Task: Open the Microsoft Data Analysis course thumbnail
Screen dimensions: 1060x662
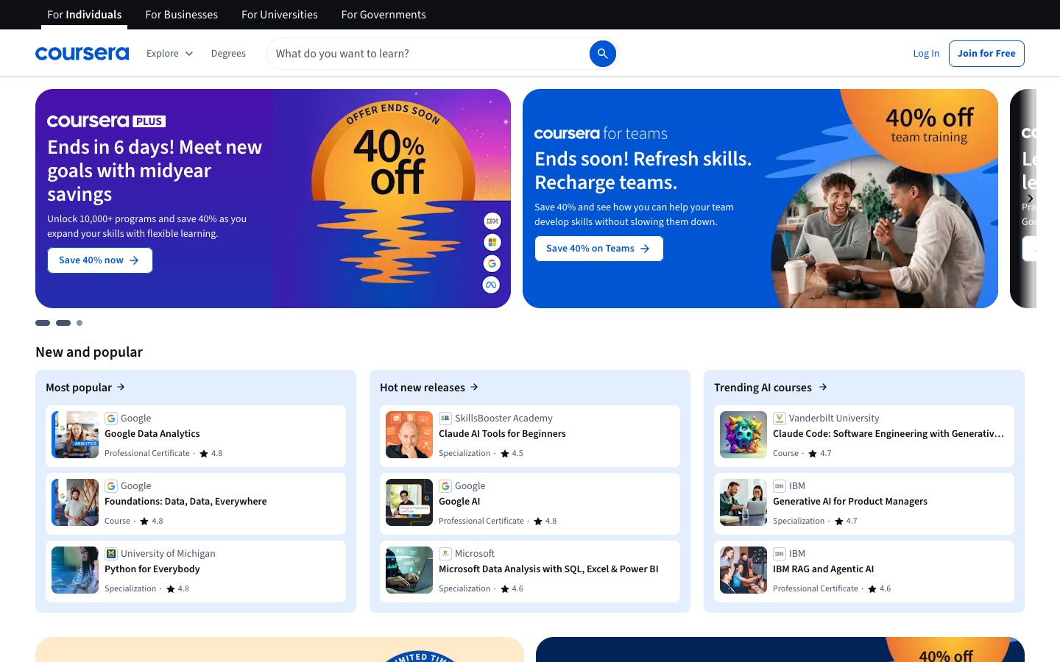Action: pyautogui.click(x=409, y=570)
